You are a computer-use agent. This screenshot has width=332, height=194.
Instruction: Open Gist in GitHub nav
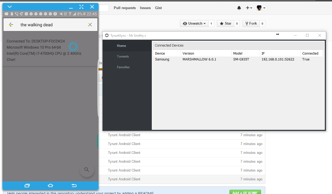[159, 8]
